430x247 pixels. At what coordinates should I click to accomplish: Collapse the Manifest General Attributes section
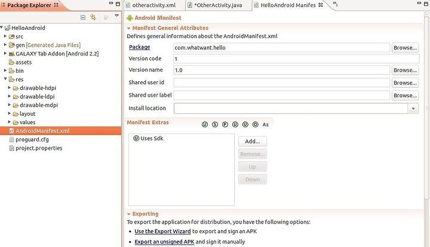128,28
